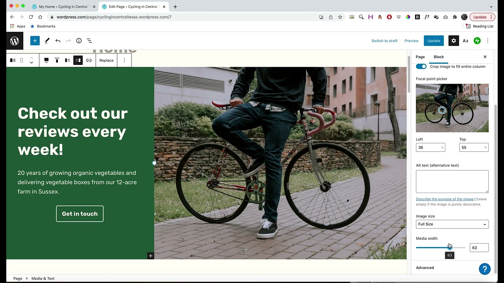Replace the media image
The image size is (504, 283).
point(106,61)
